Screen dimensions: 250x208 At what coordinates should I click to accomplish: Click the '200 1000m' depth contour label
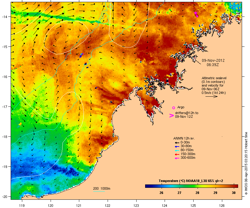(102, 188)
